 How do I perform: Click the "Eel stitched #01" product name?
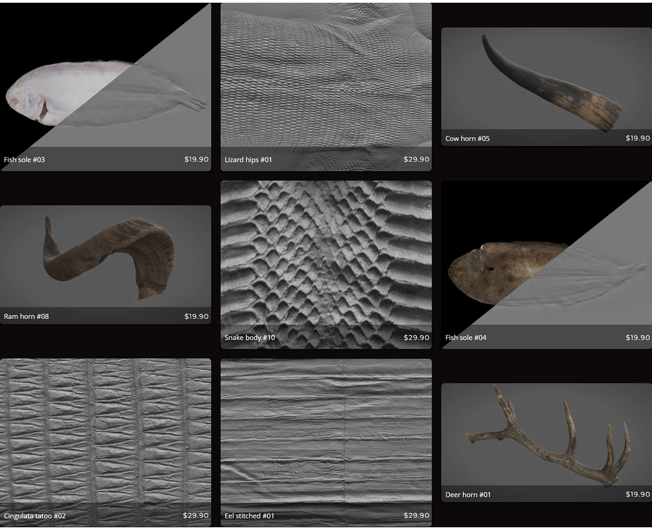[x=249, y=515]
